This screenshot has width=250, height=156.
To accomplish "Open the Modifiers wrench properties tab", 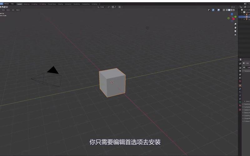I will [x=240, y=89].
